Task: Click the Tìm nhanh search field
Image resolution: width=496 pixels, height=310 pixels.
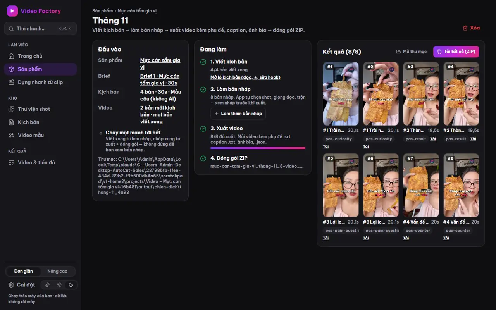Action: [x=40, y=29]
